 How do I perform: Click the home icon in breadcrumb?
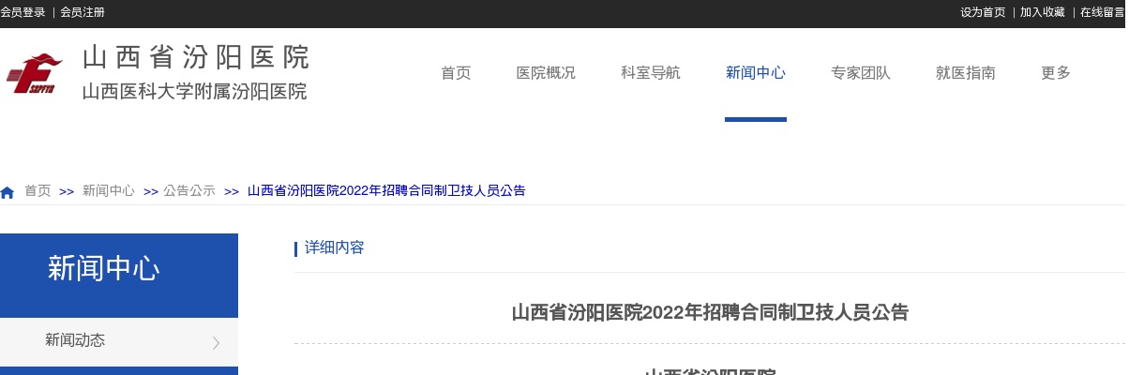click(x=8, y=192)
